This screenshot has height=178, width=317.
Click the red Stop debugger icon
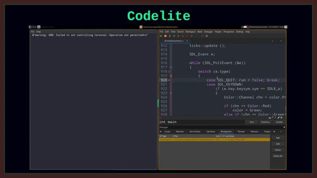[x=165, y=36]
